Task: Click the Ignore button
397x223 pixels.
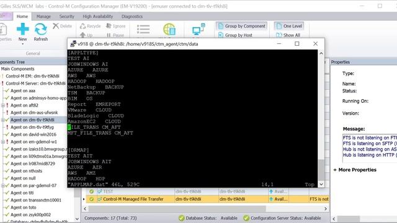Action: pyautogui.click(x=116, y=26)
